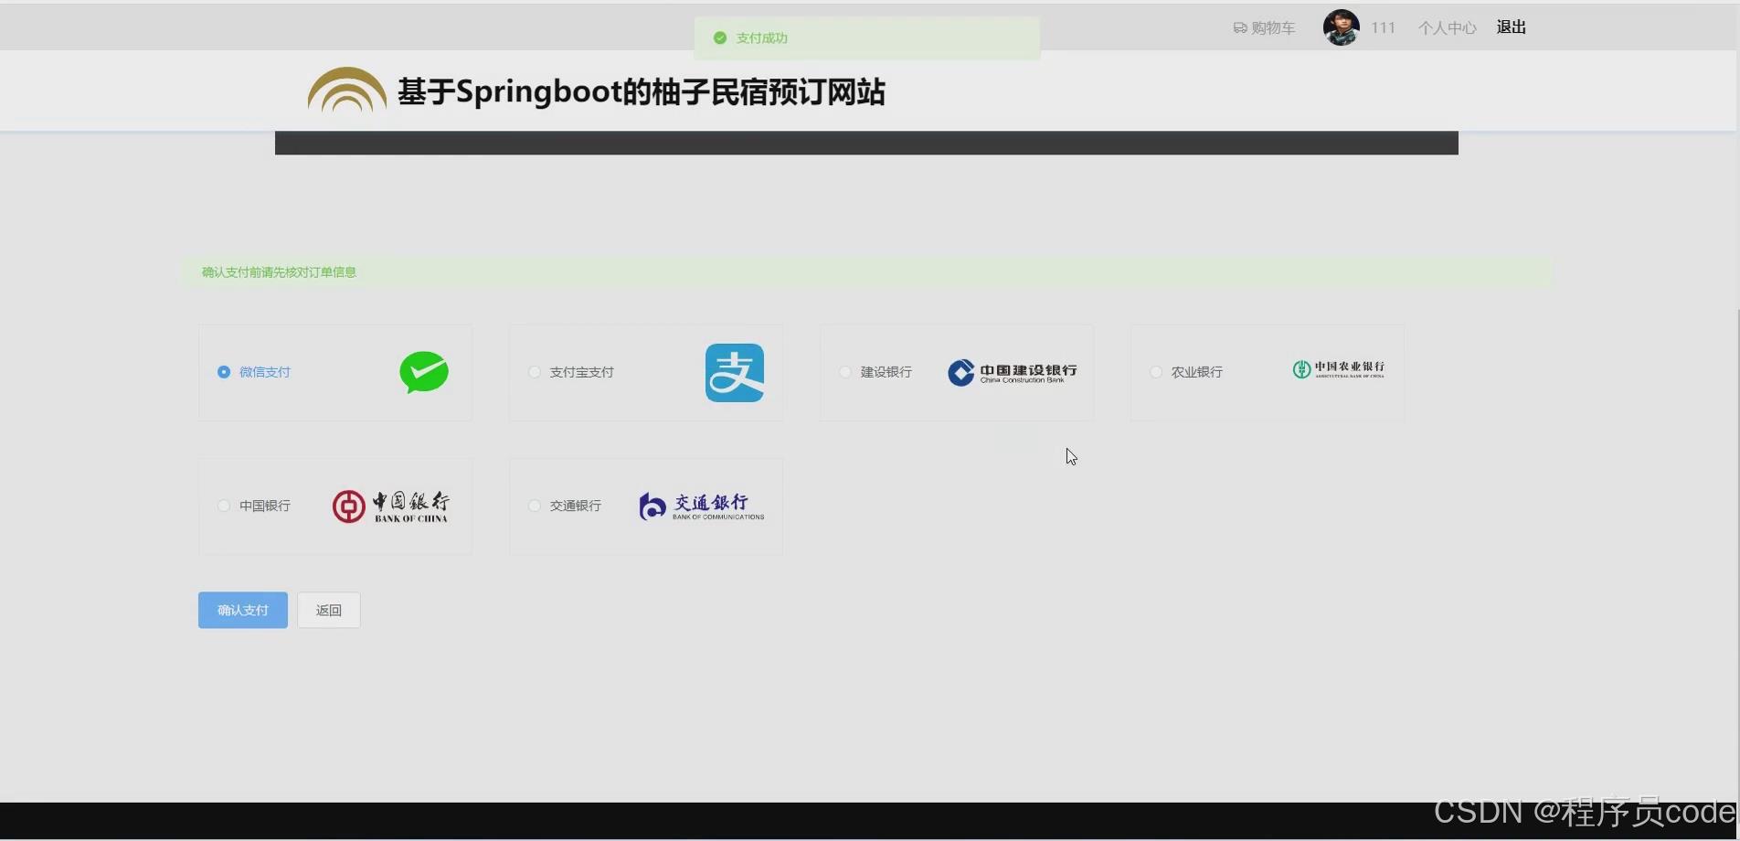
Task: Choose the 建设银行 radio option
Action: 845,372
